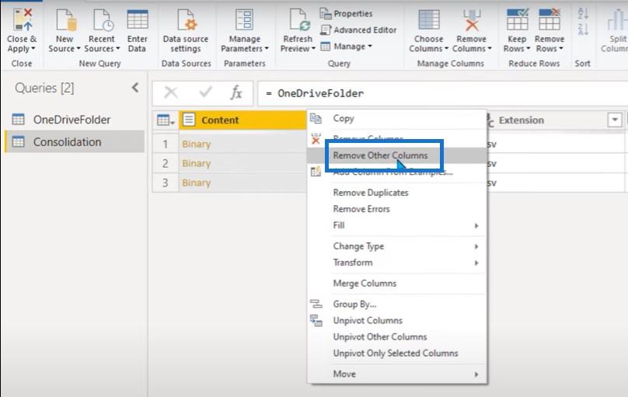Choose Unpivot Only Selected Columns
This screenshot has width=628, height=397.
pos(397,353)
